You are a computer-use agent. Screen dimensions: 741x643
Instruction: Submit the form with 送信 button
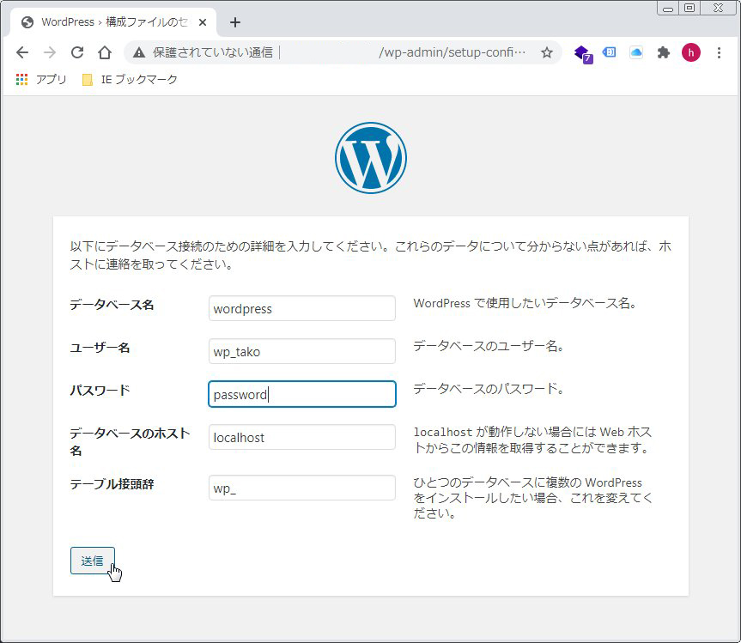point(93,561)
